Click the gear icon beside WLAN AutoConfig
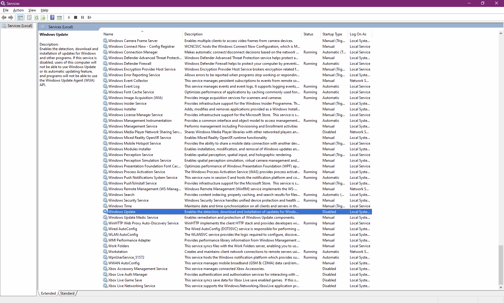 (x=105, y=235)
